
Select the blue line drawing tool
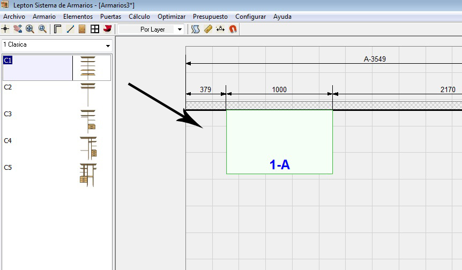coord(70,29)
